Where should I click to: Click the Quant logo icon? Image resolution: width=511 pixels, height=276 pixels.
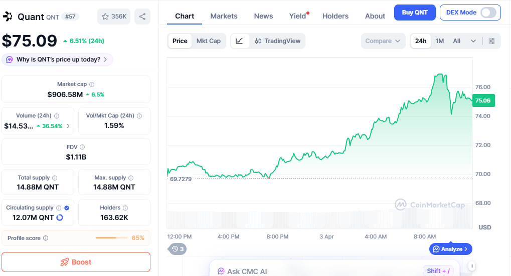click(x=8, y=16)
